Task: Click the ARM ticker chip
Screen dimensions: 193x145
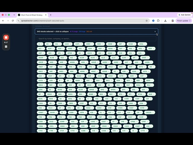Action: [72, 71]
